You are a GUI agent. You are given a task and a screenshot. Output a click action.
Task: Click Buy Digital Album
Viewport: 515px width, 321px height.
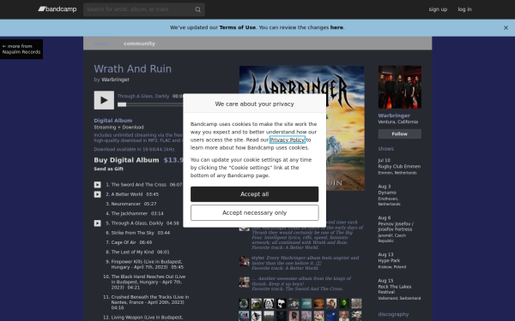coord(126,160)
